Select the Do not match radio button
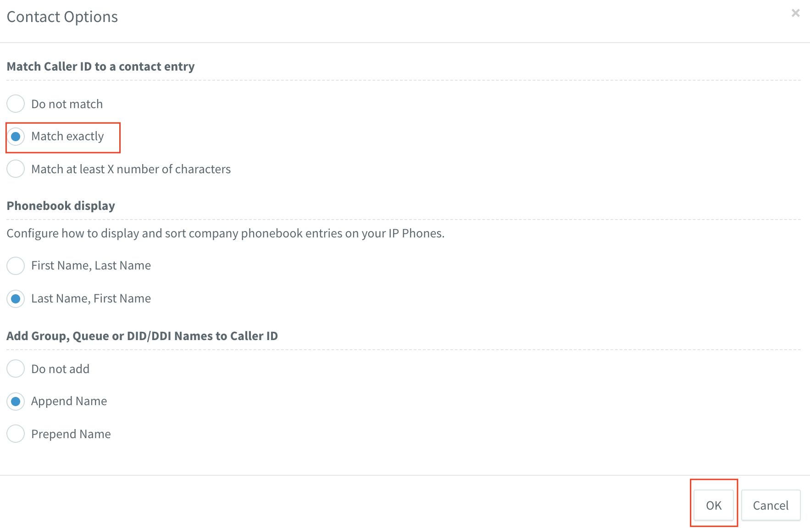This screenshot has width=810, height=528. pyautogui.click(x=16, y=104)
